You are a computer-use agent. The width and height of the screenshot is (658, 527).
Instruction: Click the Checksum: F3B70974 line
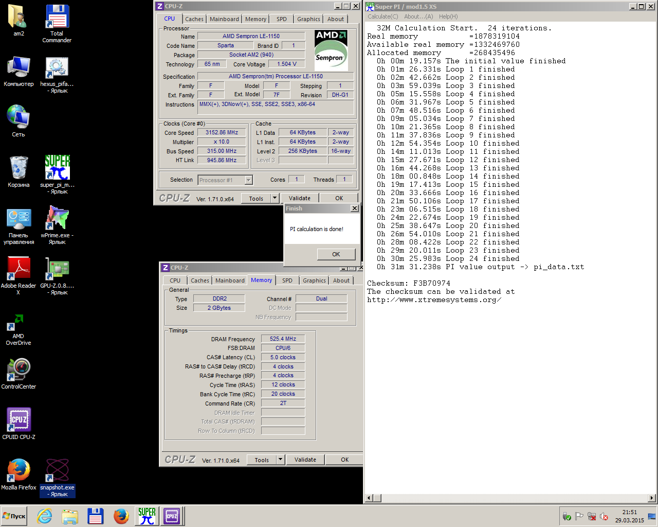click(x=409, y=283)
